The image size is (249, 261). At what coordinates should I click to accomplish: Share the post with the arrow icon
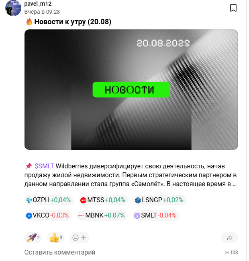click(230, 238)
